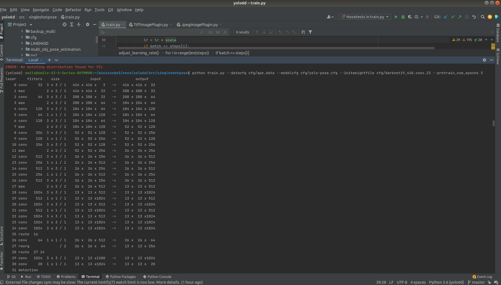Toggle Words (W) option in search
The height and width of the screenshot is (285, 501).
pyautogui.click(x=218, y=32)
